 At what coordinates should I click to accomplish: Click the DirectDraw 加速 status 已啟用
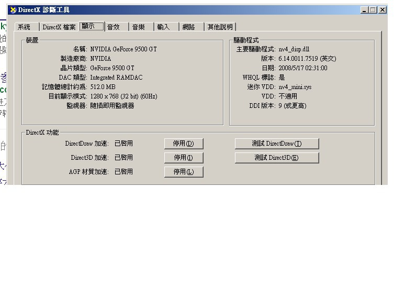pos(123,144)
